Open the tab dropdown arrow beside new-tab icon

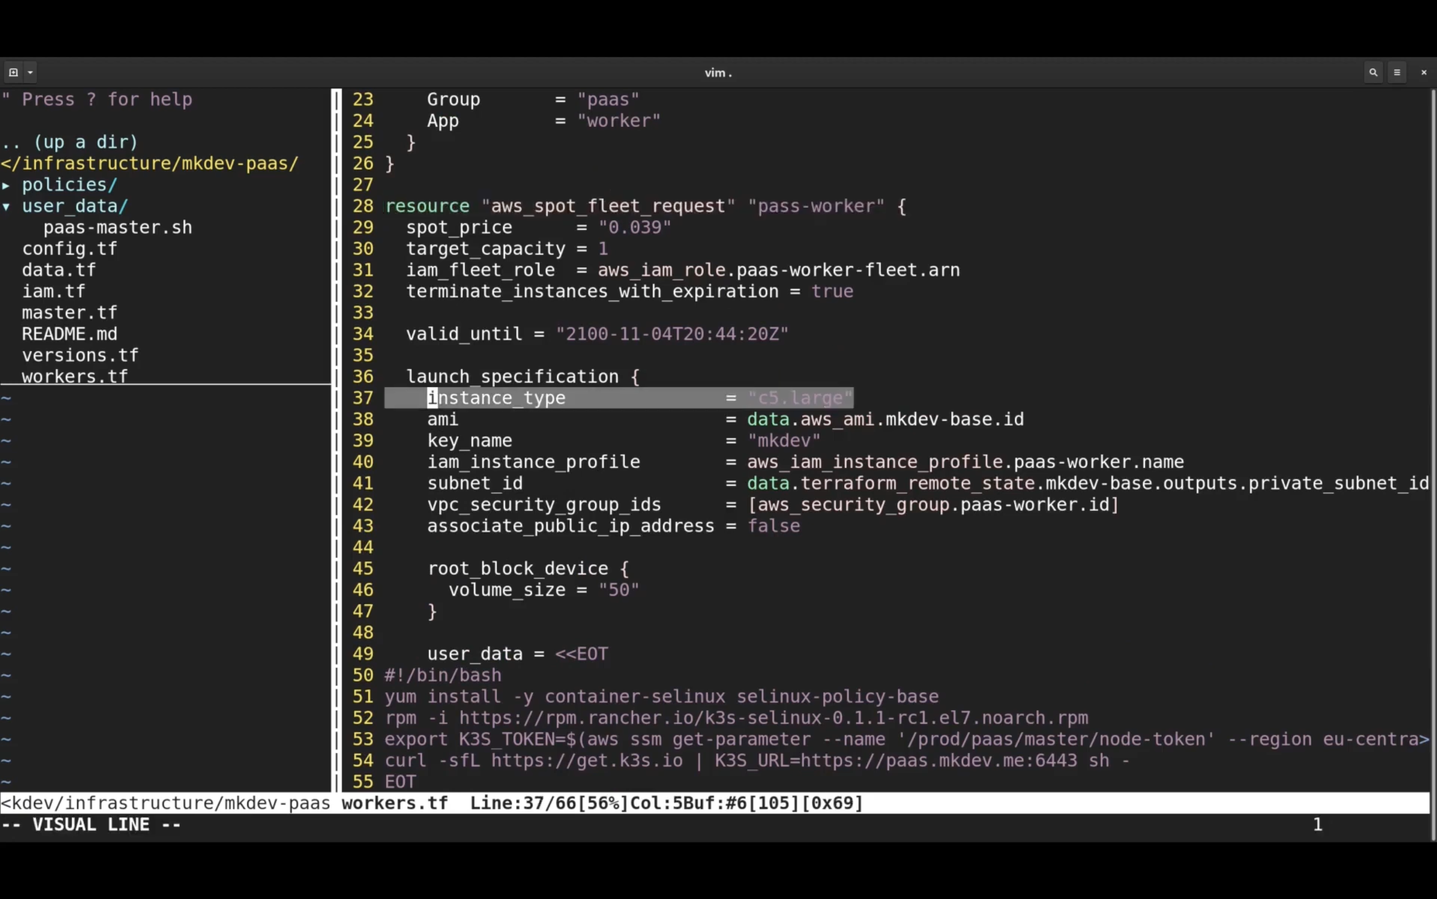[x=30, y=72]
